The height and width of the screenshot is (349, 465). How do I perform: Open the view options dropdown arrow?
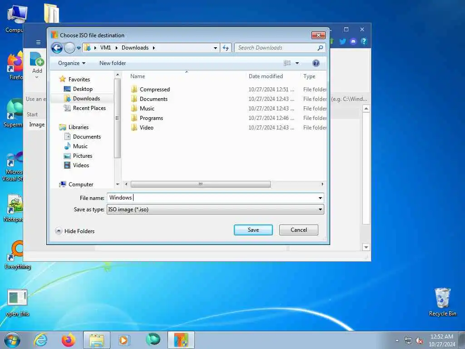pyautogui.click(x=297, y=63)
